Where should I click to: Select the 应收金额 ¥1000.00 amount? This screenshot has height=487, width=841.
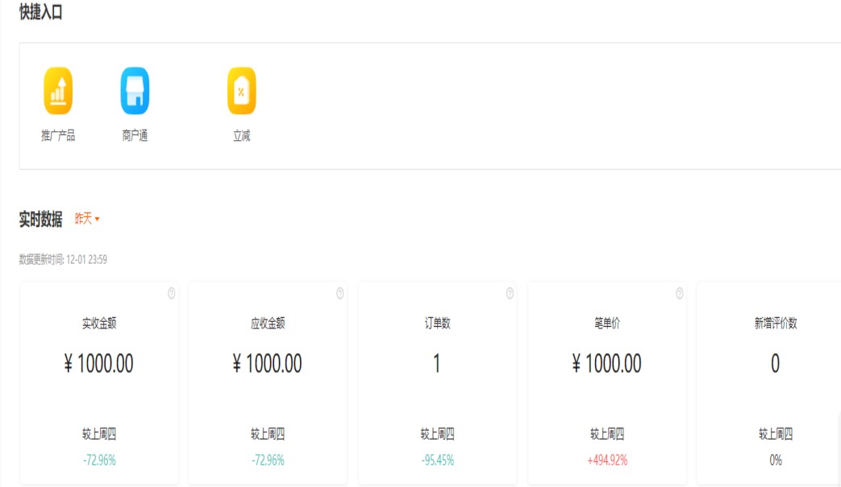coord(268,364)
